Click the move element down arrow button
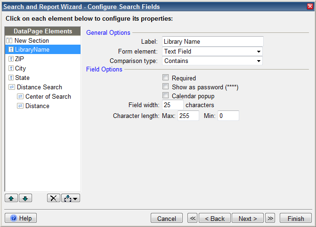Image resolution: width=316 pixels, height=227 pixels. click(x=25, y=198)
